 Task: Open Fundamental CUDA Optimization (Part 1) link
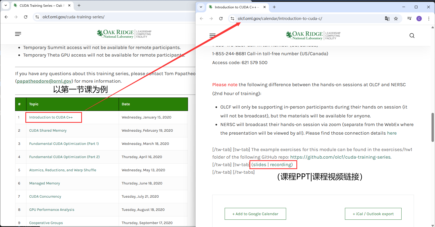(x=64, y=144)
